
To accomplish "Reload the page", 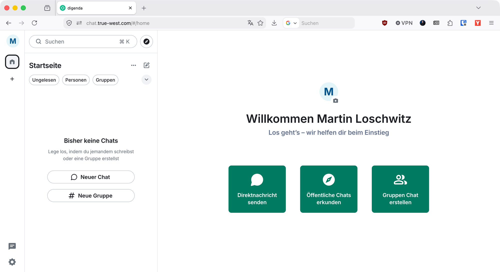I will 34,23.
